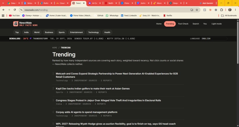Open the All Bookmarks folder
Viewport: 239px width, 127px height.
229,15
